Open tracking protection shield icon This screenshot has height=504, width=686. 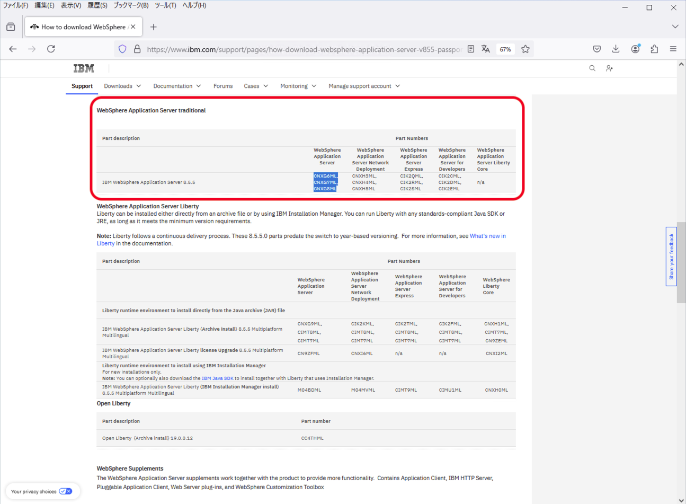pyautogui.click(x=122, y=49)
